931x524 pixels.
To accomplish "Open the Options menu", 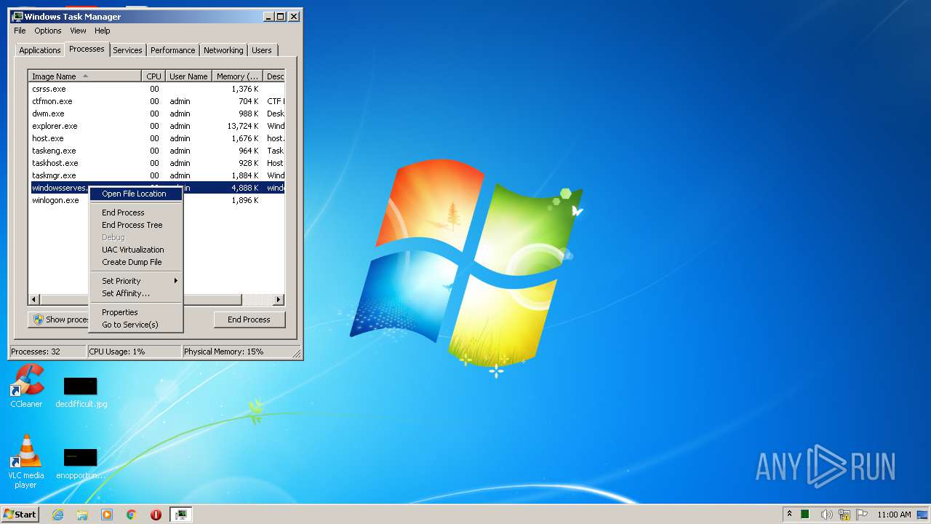I will pos(48,31).
